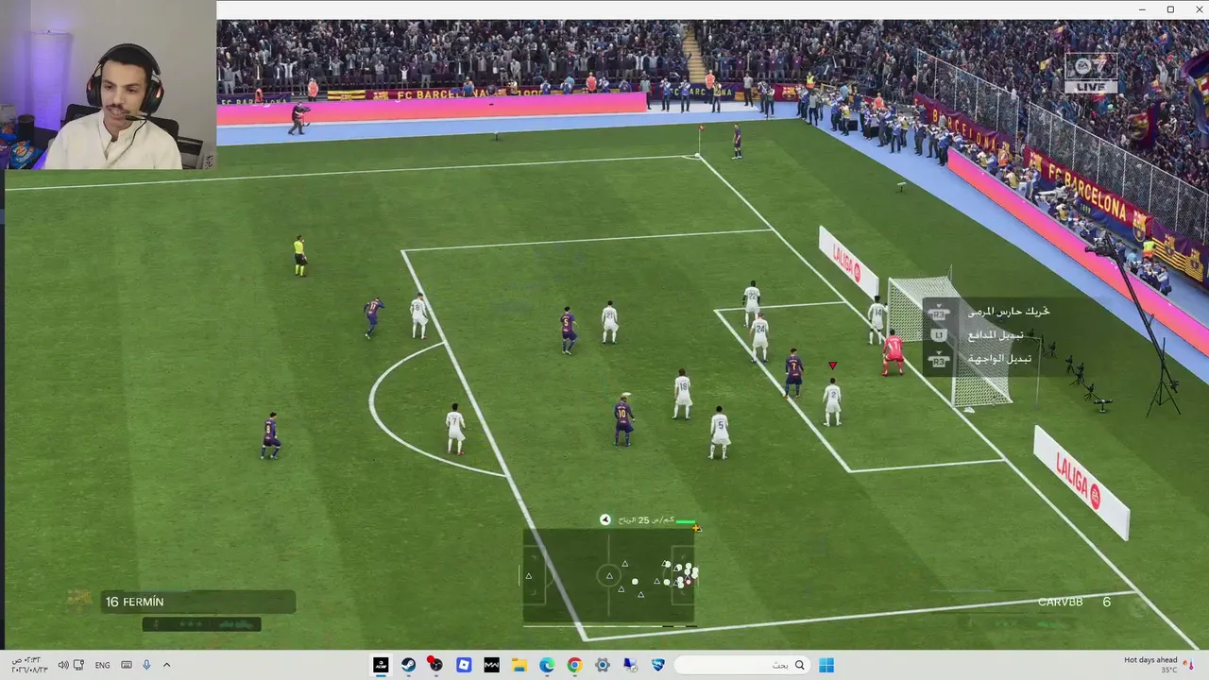The height and width of the screenshot is (680, 1209).
Task: Click the blue microphone tray icon
Action: (x=146, y=665)
